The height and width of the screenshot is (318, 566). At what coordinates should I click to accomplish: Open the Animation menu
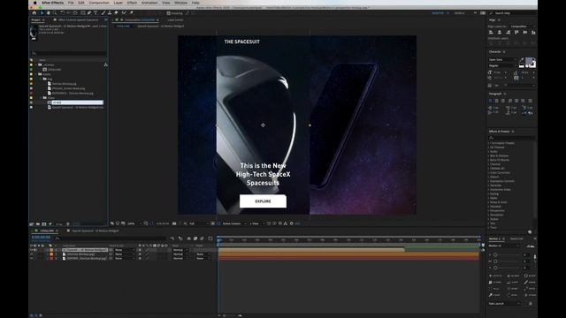149,3
